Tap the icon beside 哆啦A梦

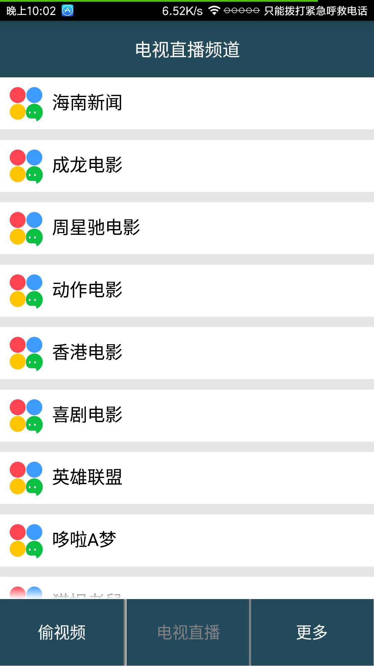26,541
